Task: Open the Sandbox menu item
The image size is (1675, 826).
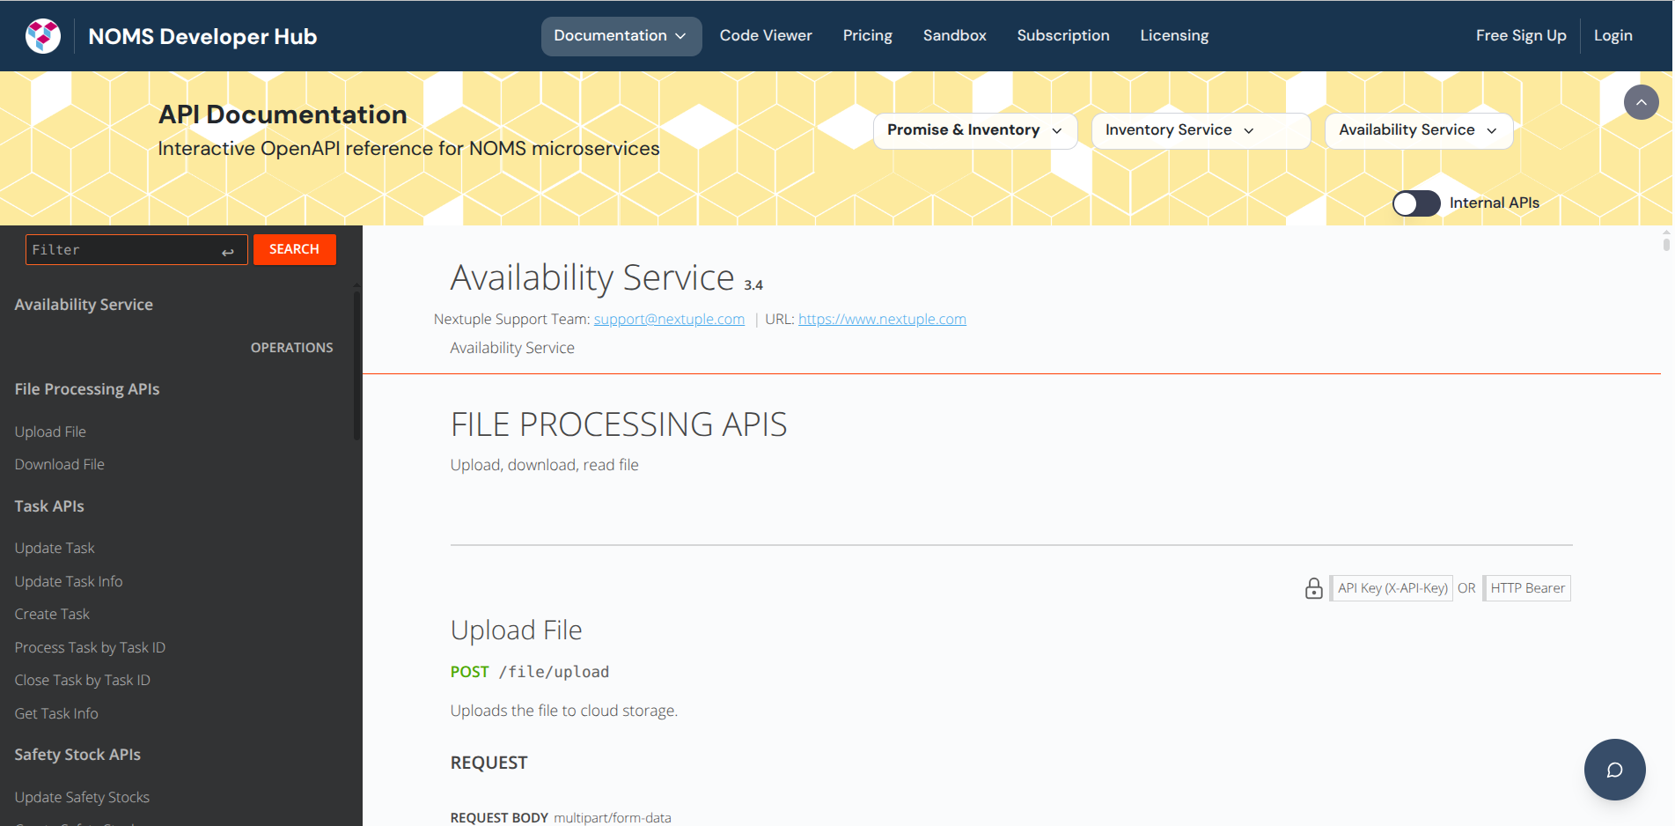Action: pyautogui.click(x=954, y=36)
